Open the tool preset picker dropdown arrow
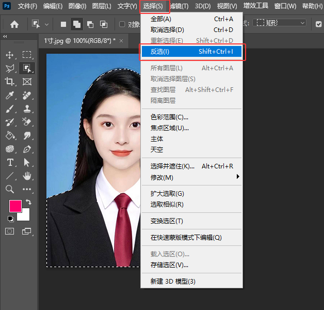 [47, 24]
